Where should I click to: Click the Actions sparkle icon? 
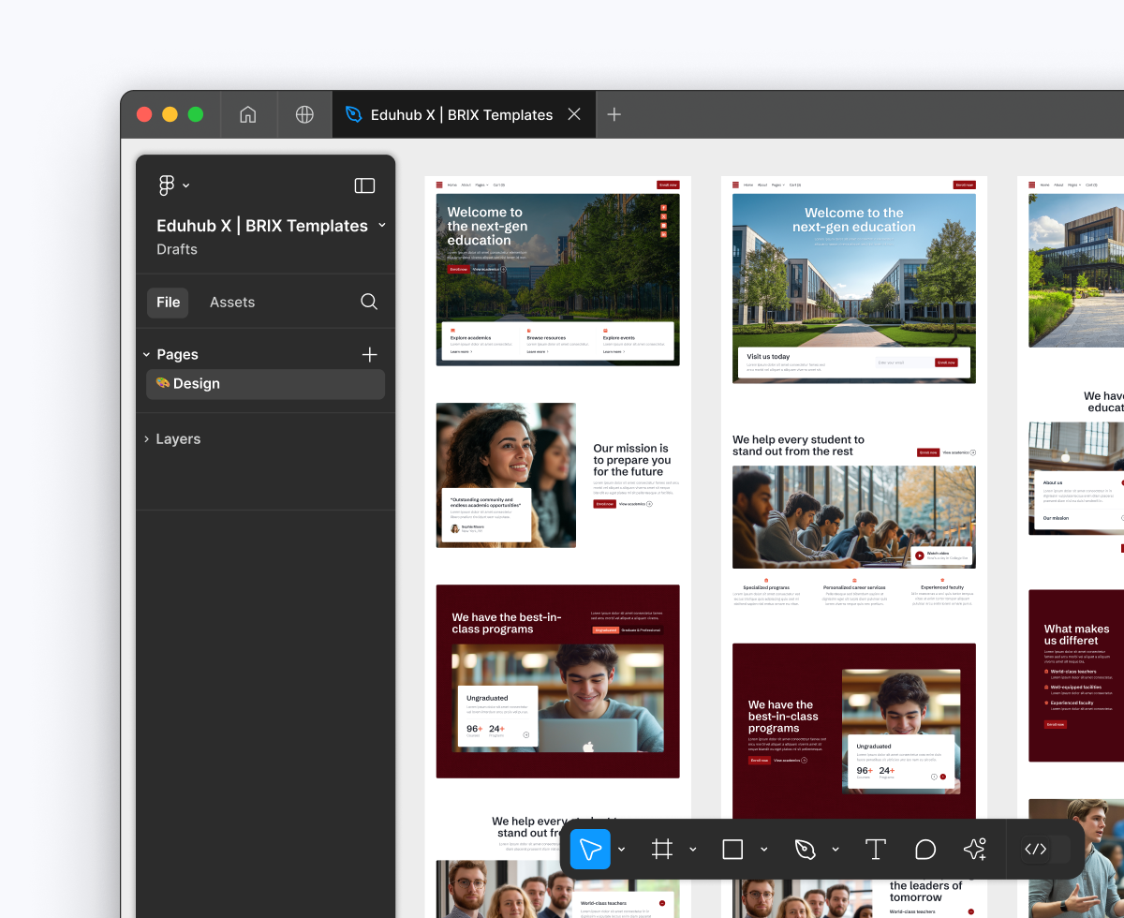tap(974, 849)
